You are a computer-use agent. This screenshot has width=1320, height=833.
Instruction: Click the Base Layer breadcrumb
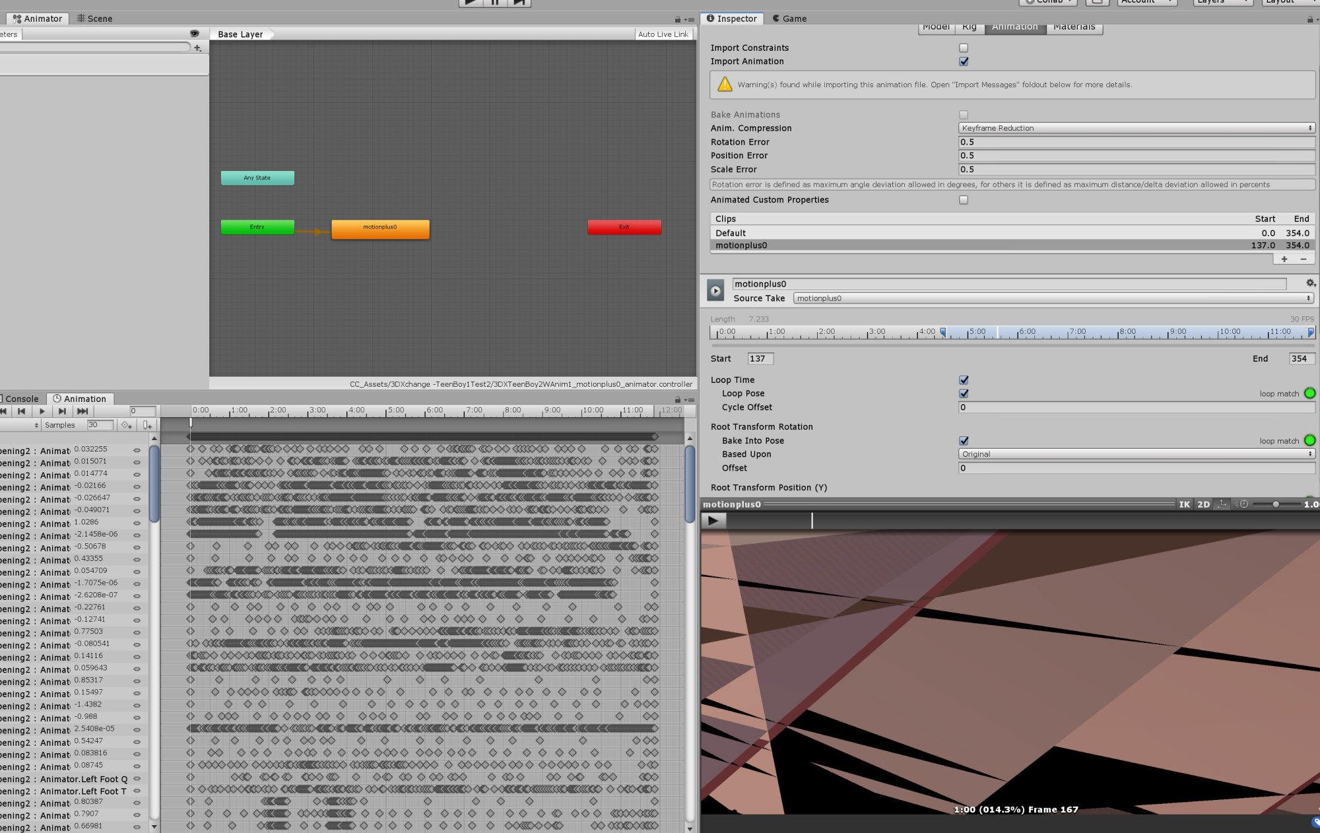pos(240,34)
